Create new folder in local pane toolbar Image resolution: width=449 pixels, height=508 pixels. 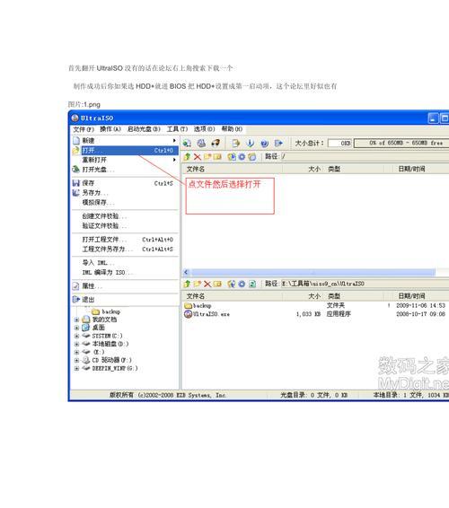pyautogui.click(x=197, y=285)
